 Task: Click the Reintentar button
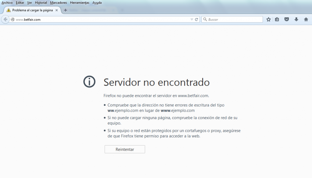pyautogui.click(x=125, y=149)
